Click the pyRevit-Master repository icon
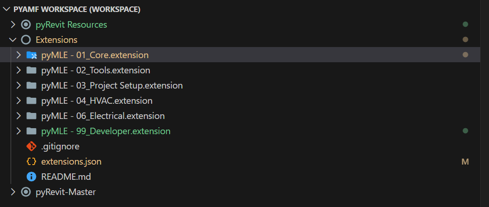Image resolution: width=489 pixels, height=207 pixels. tap(26, 192)
